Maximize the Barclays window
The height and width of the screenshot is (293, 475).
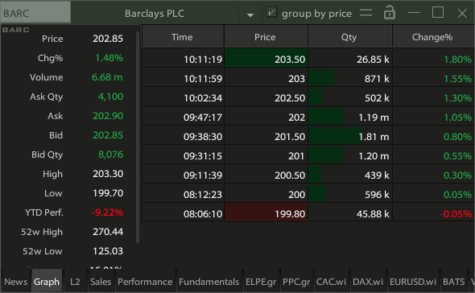click(438, 13)
